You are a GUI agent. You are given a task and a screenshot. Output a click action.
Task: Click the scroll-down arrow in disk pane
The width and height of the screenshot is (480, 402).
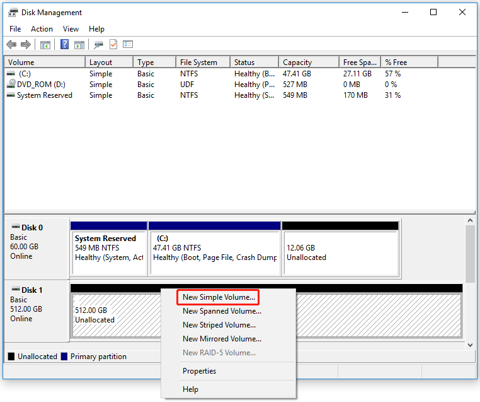[x=469, y=345]
